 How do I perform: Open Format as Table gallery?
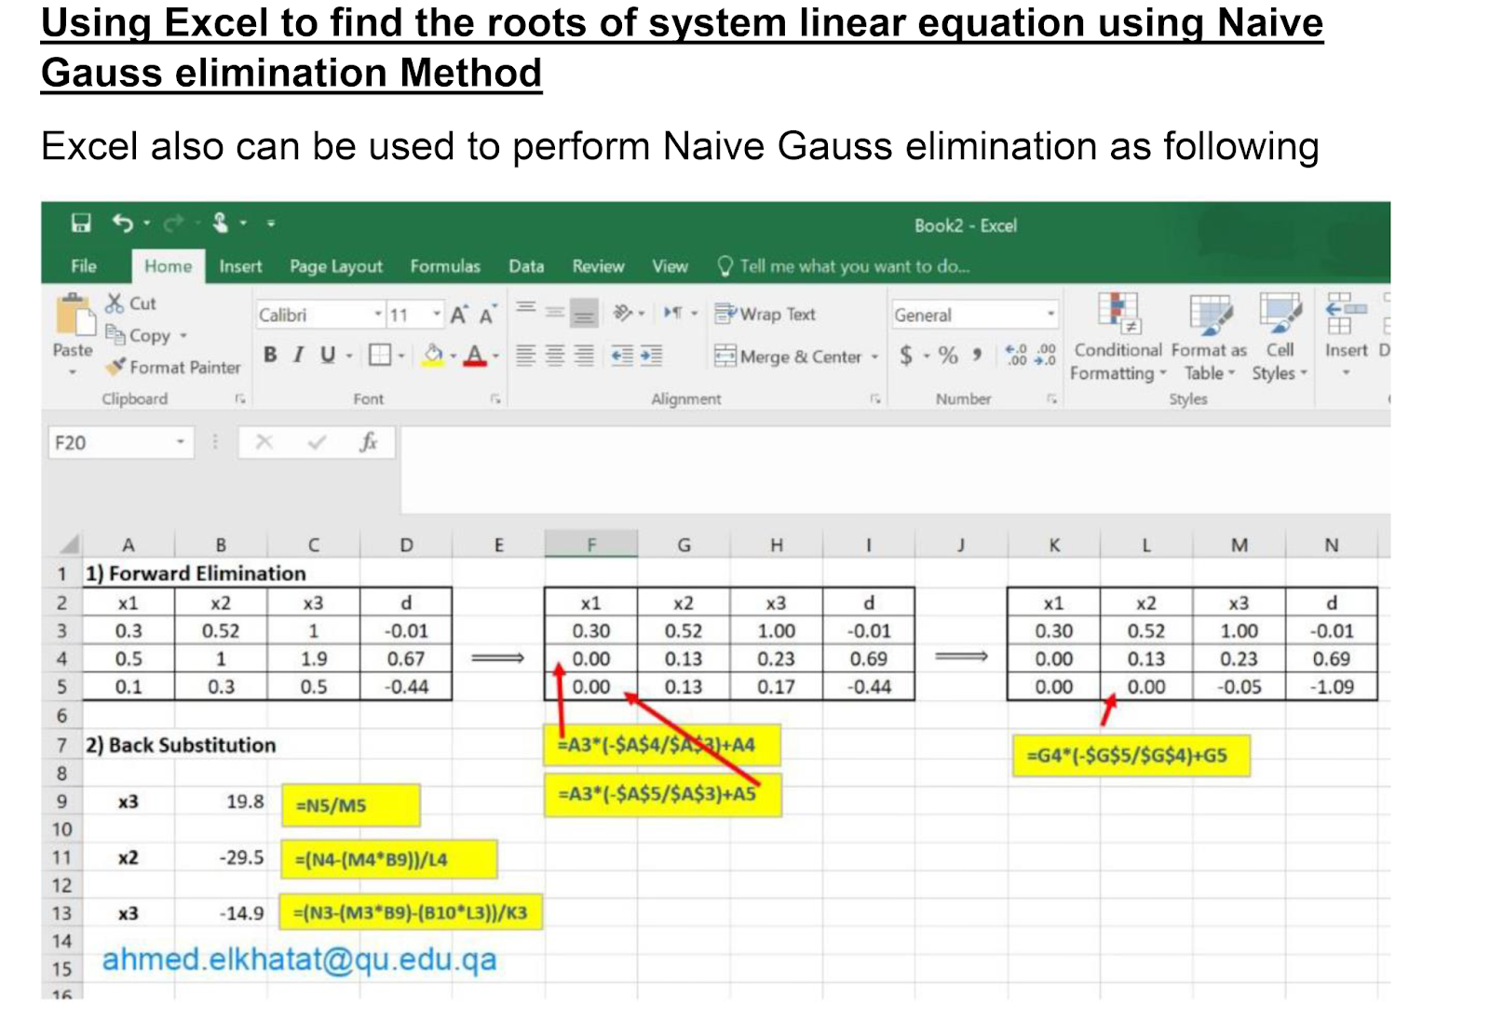pyautogui.click(x=1210, y=337)
